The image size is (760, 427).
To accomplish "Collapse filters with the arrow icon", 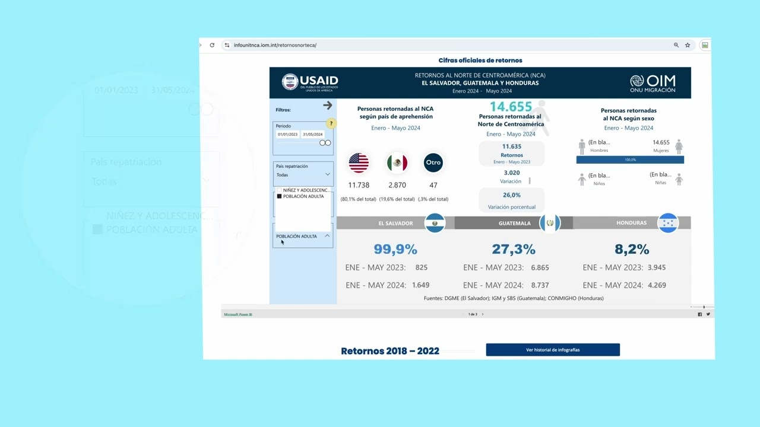I will point(327,106).
